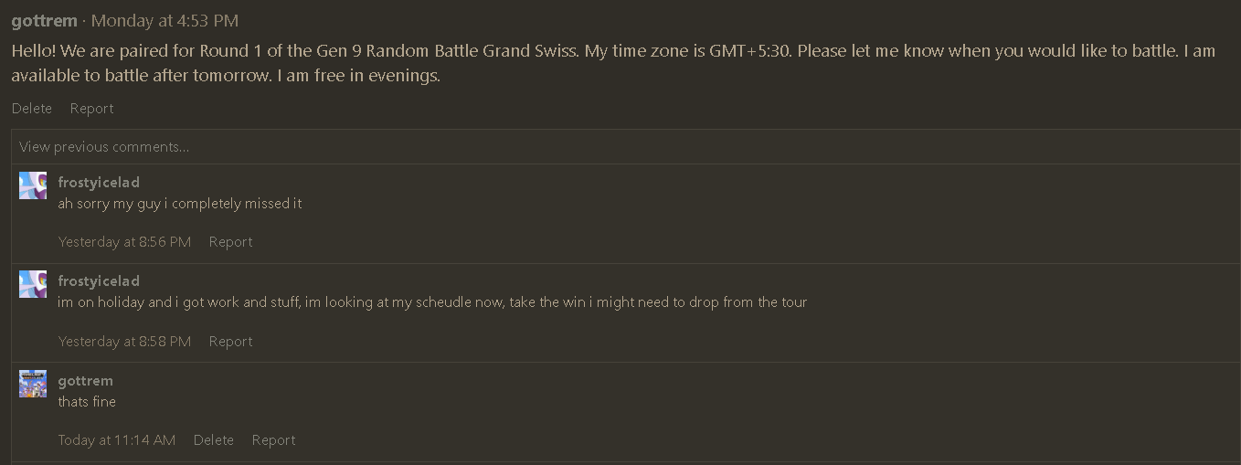The height and width of the screenshot is (465, 1241).
Task: Open gottrem profile from post header
Action: [x=45, y=21]
